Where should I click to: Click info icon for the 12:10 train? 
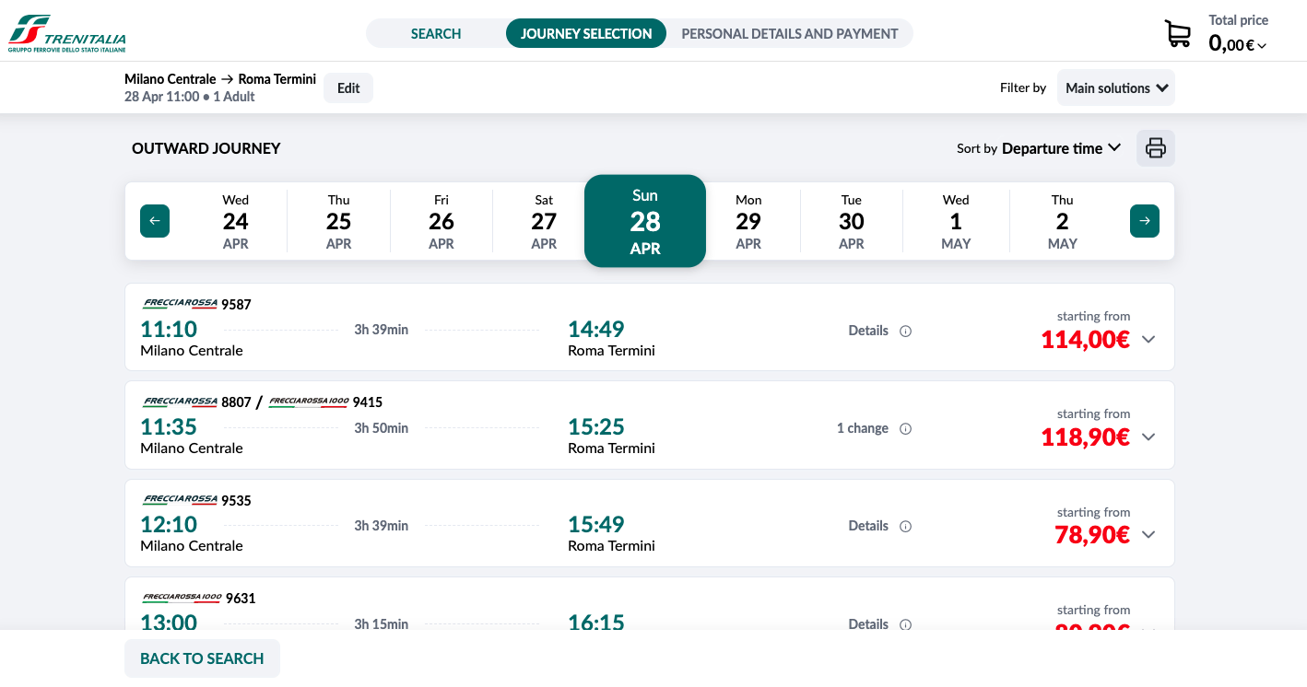point(905,527)
